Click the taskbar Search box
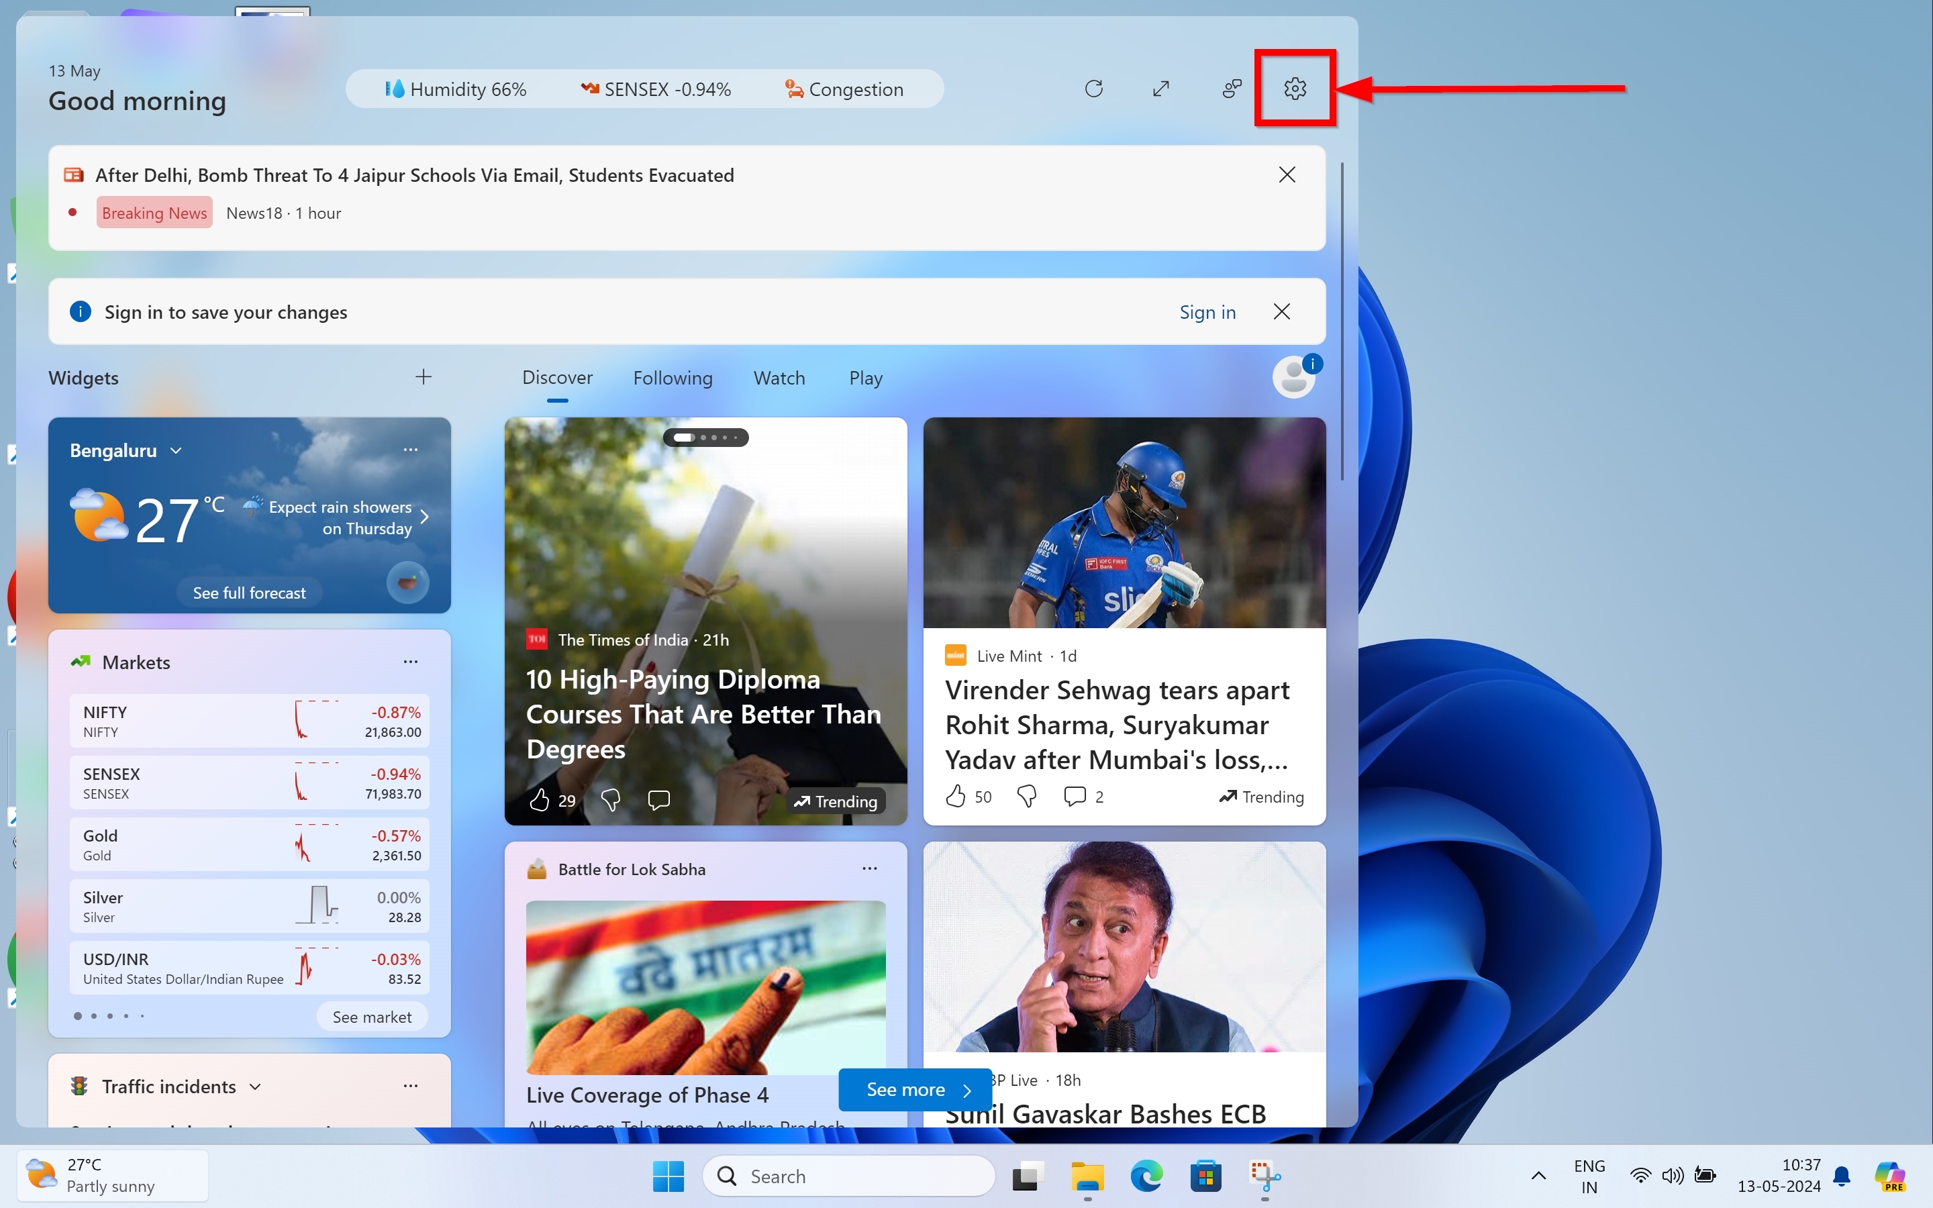This screenshot has height=1208, width=1933. 848,1176
